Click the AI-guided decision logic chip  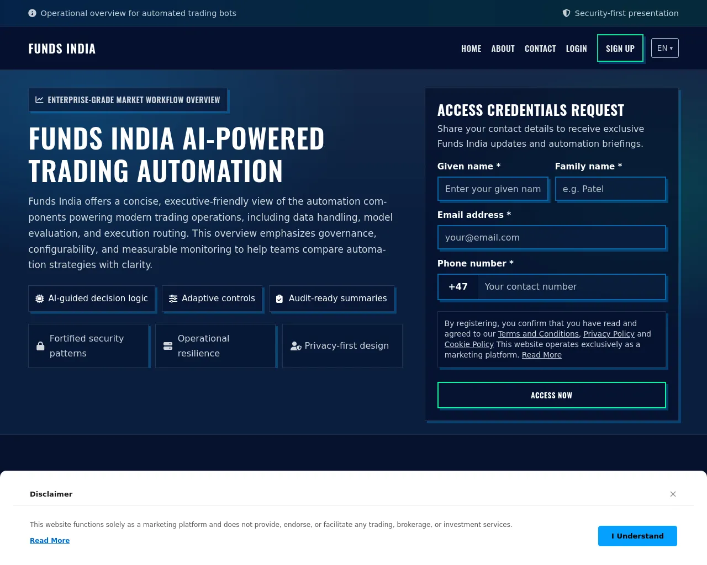point(92,299)
